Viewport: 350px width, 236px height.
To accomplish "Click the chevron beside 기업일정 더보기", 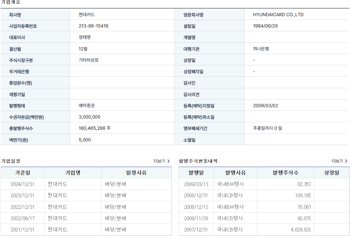I will [x=169, y=161].
